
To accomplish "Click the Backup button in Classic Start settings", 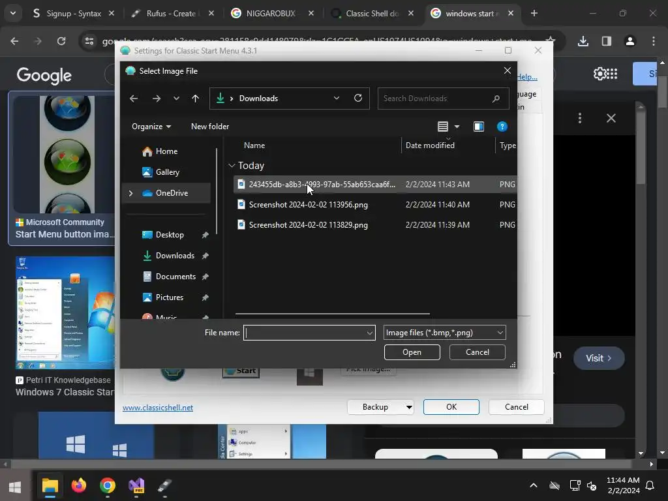I will click(x=375, y=407).
